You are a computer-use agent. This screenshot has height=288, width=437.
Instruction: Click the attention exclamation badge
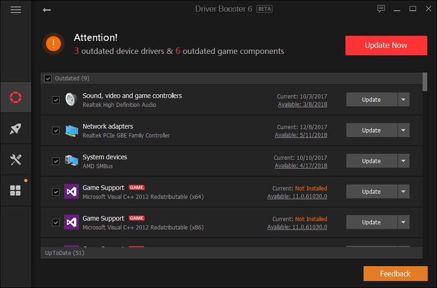pyautogui.click(x=53, y=44)
